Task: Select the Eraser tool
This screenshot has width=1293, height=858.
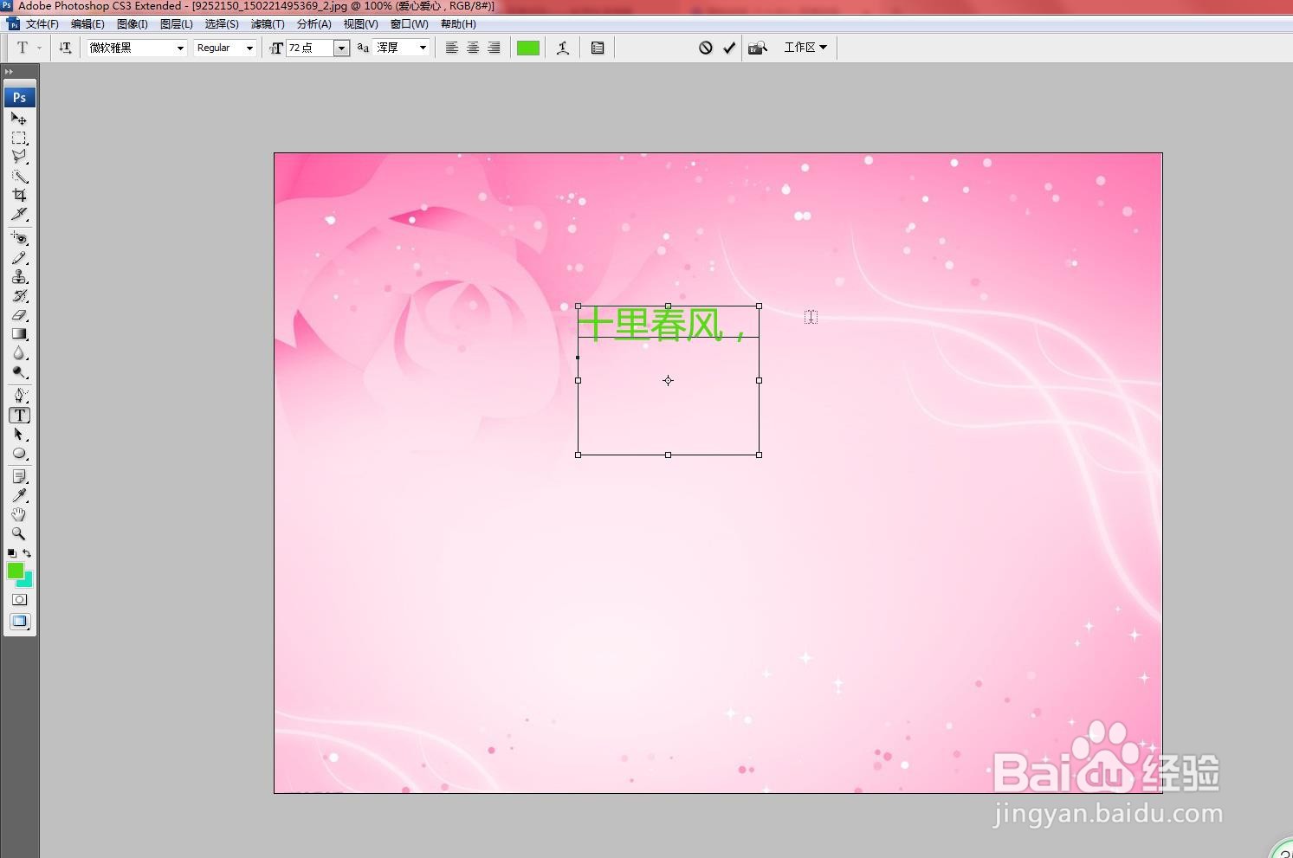Action: click(x=19, y=314)
